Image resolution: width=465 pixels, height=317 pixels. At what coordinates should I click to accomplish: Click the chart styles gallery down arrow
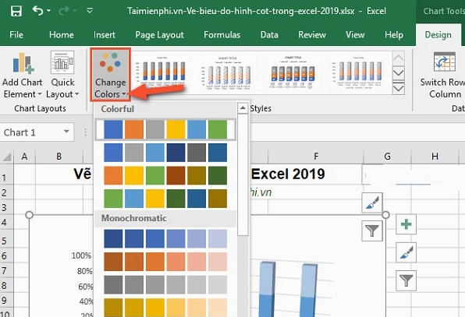click(398, 72)
